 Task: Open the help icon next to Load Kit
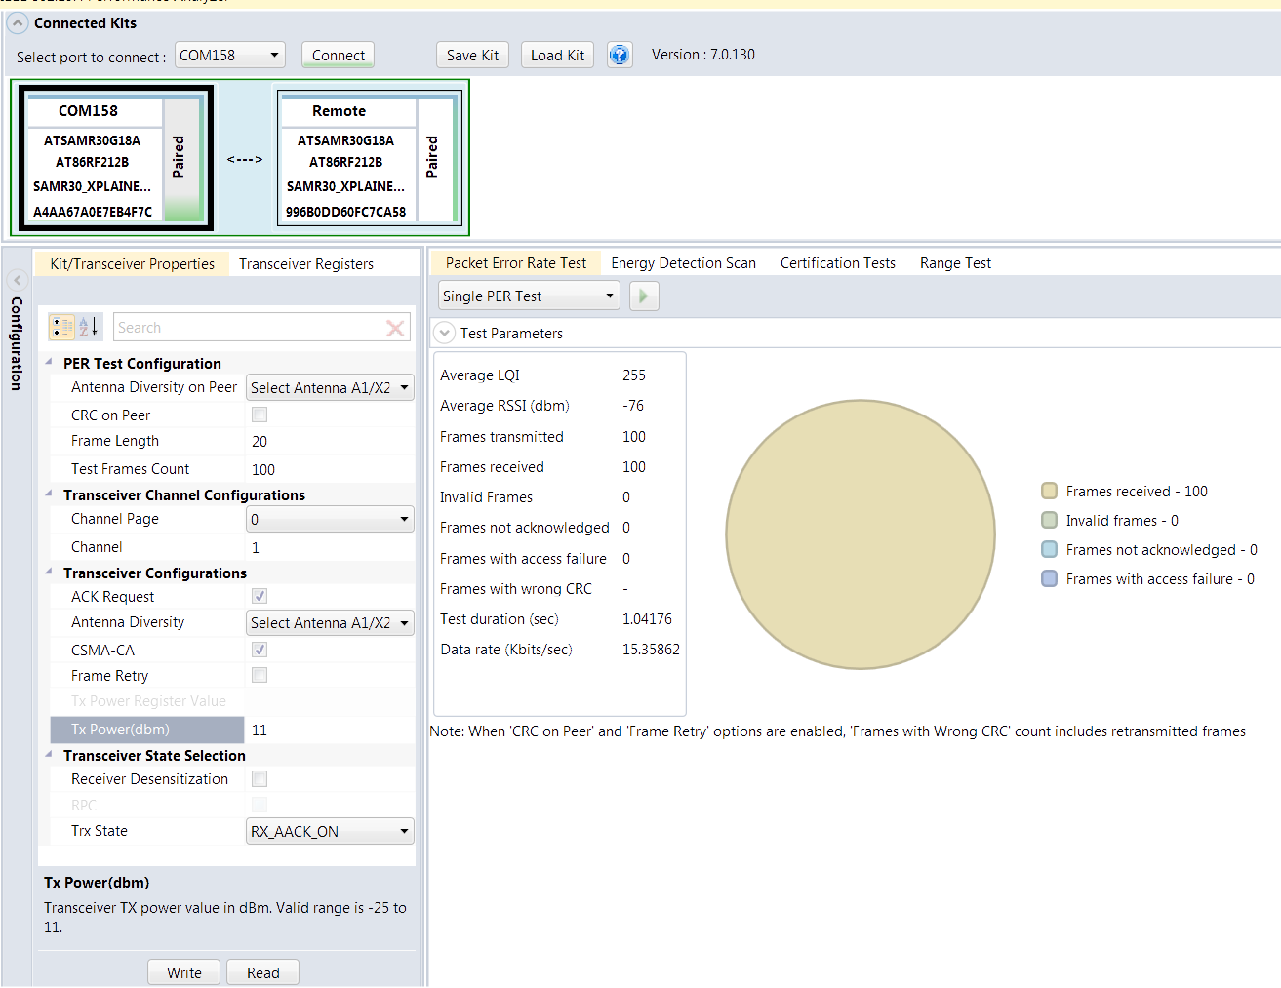pos(620,55)
